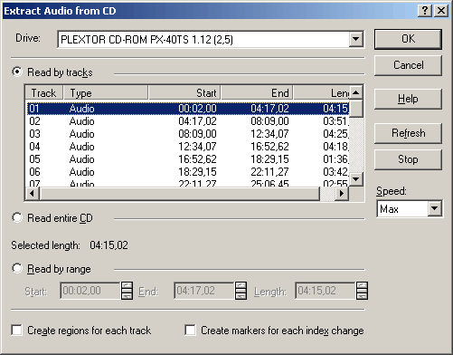Image resolution: width=453 pixels, height=355 pixels.
Task: Select track 03 in the list
Action: point(187,134)
